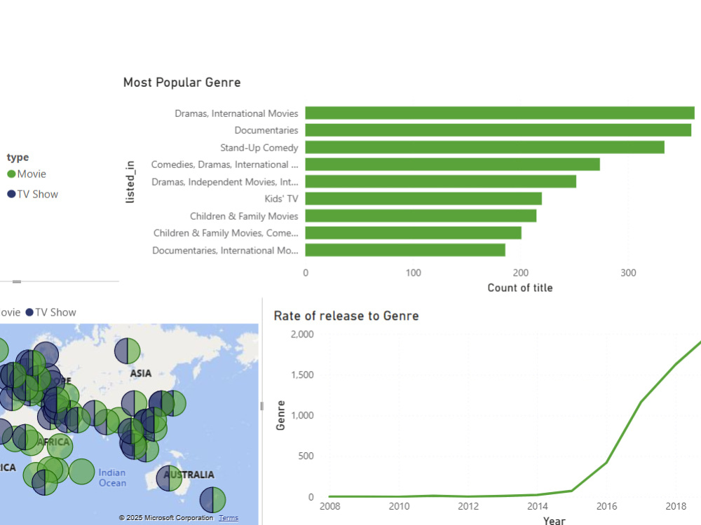This screenshot has width=701, height=525.
Task: Click the Kids' TV category label
Action: (281, 199)
